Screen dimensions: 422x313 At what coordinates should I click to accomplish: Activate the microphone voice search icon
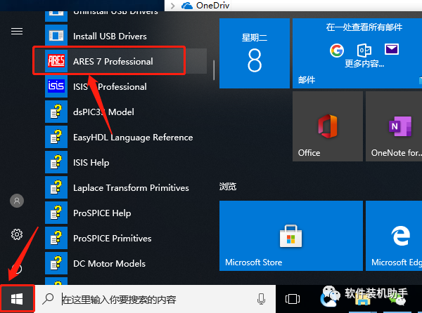261,299
